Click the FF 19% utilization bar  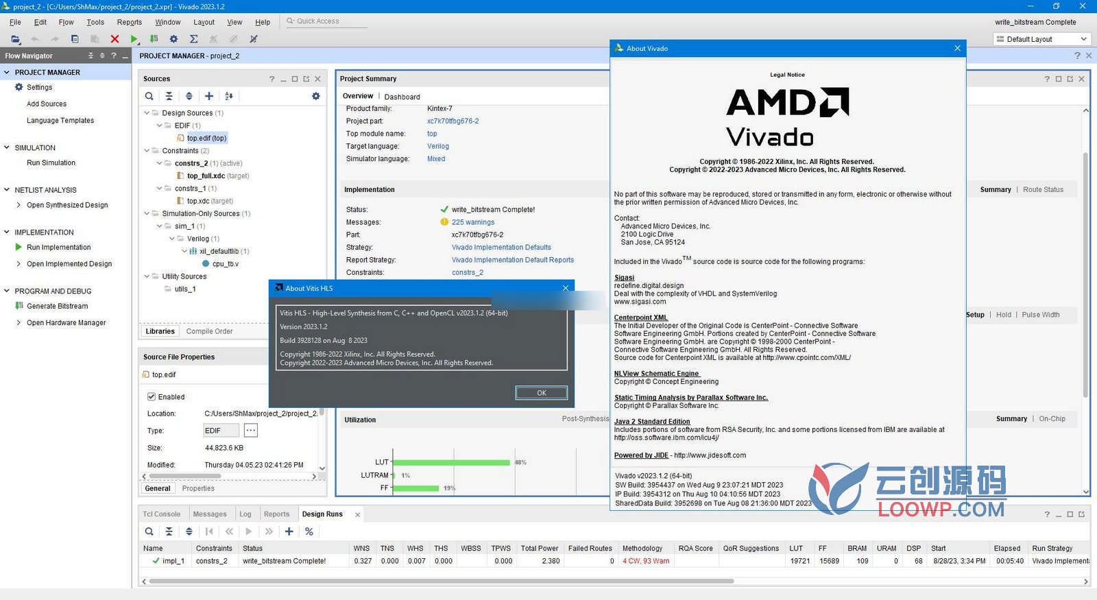click(x=415, y=488)
